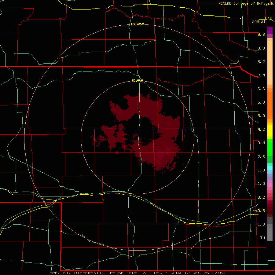Click the DKD product label

[x=268, y=18]
